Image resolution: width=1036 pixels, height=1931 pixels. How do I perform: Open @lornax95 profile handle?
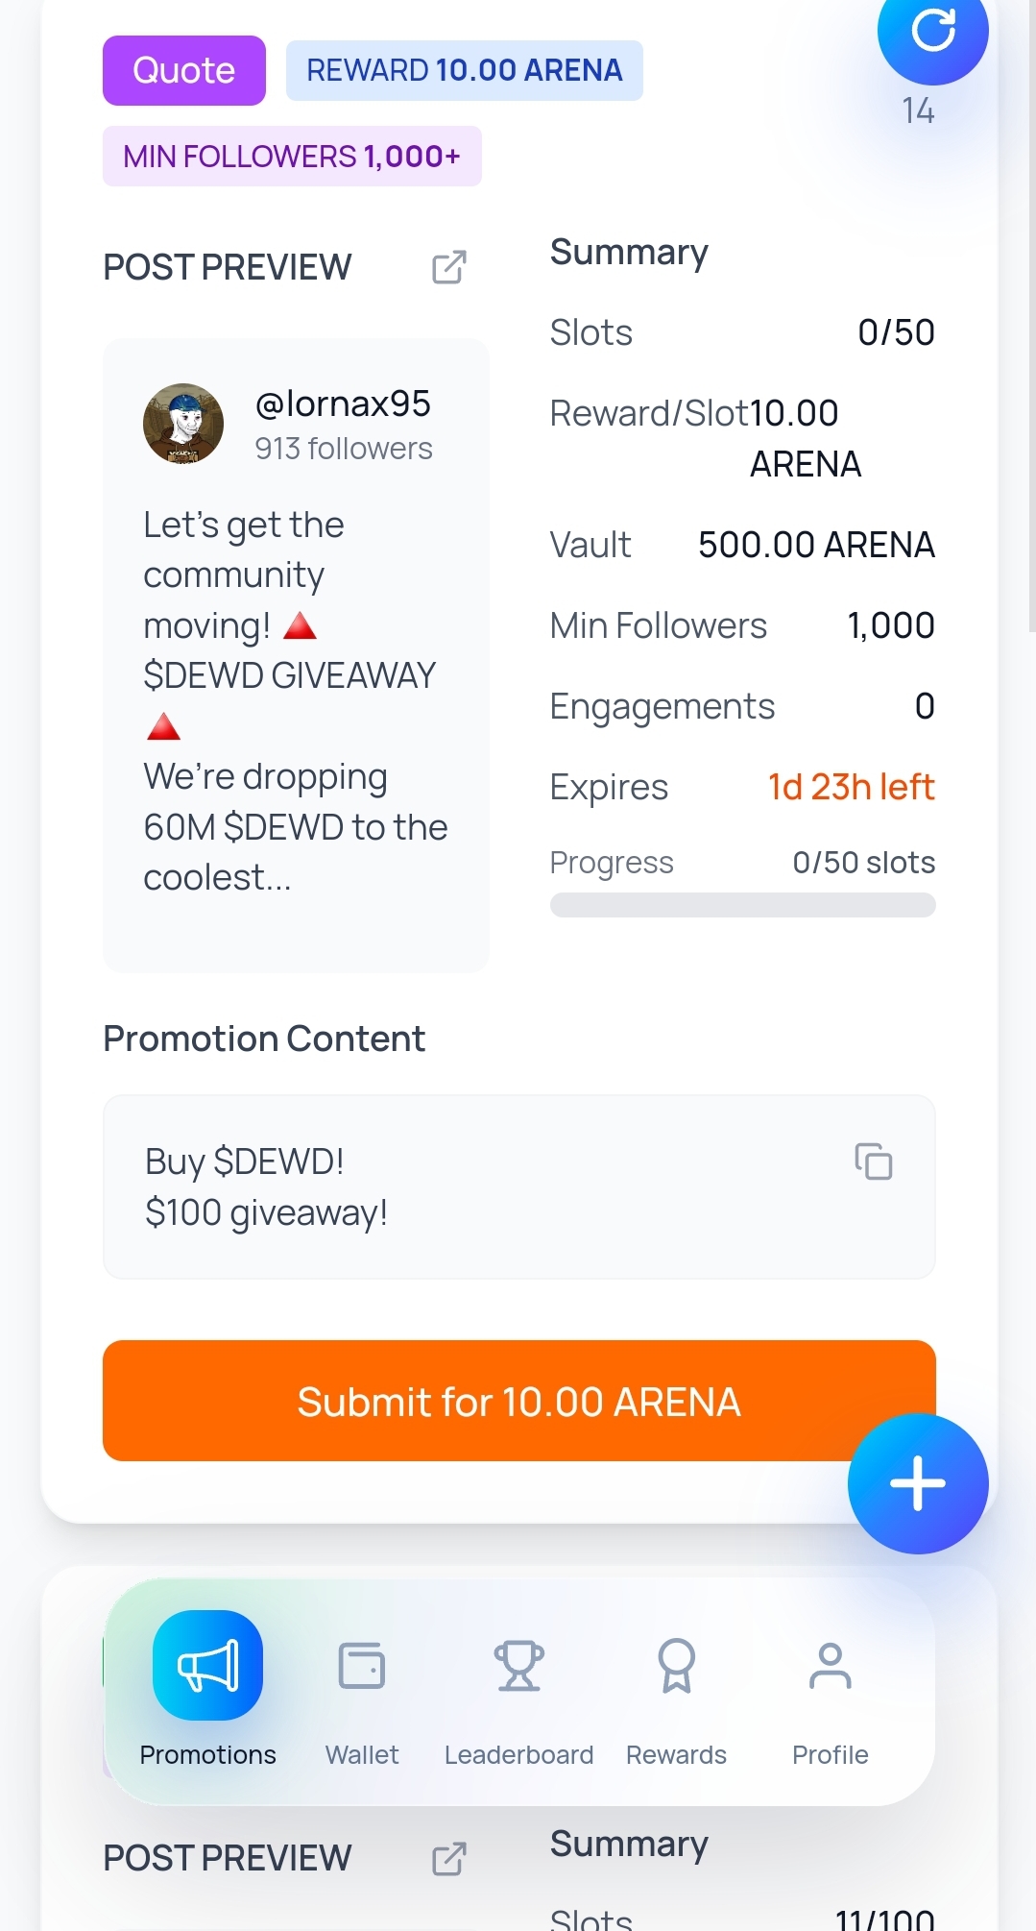[343, 404]
